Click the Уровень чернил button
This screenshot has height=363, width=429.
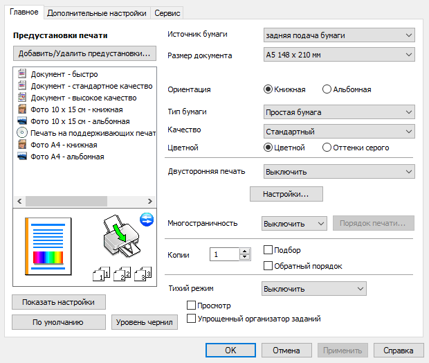pyautogui.click(x=145, y=322)
